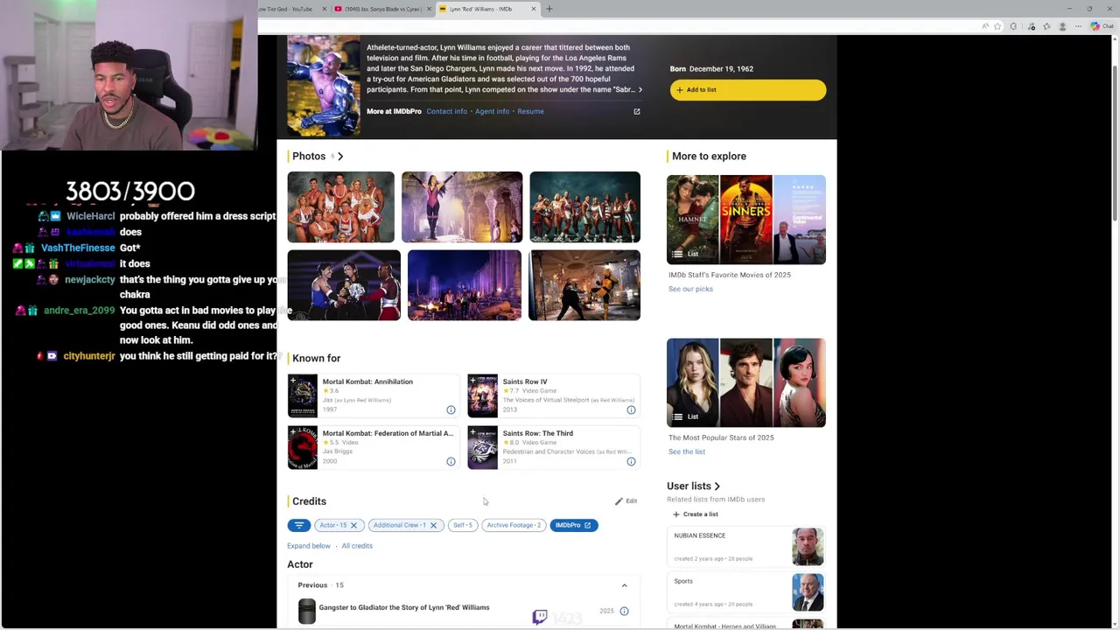This screenshot has height=630, width=1120.
Task: Close the Lynn 'Red' Williams IMDb tab
Action: click(x=534, y=9)
